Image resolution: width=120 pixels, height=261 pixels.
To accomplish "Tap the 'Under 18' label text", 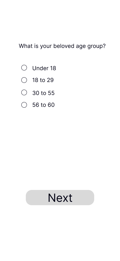I will tap(44, 68).
